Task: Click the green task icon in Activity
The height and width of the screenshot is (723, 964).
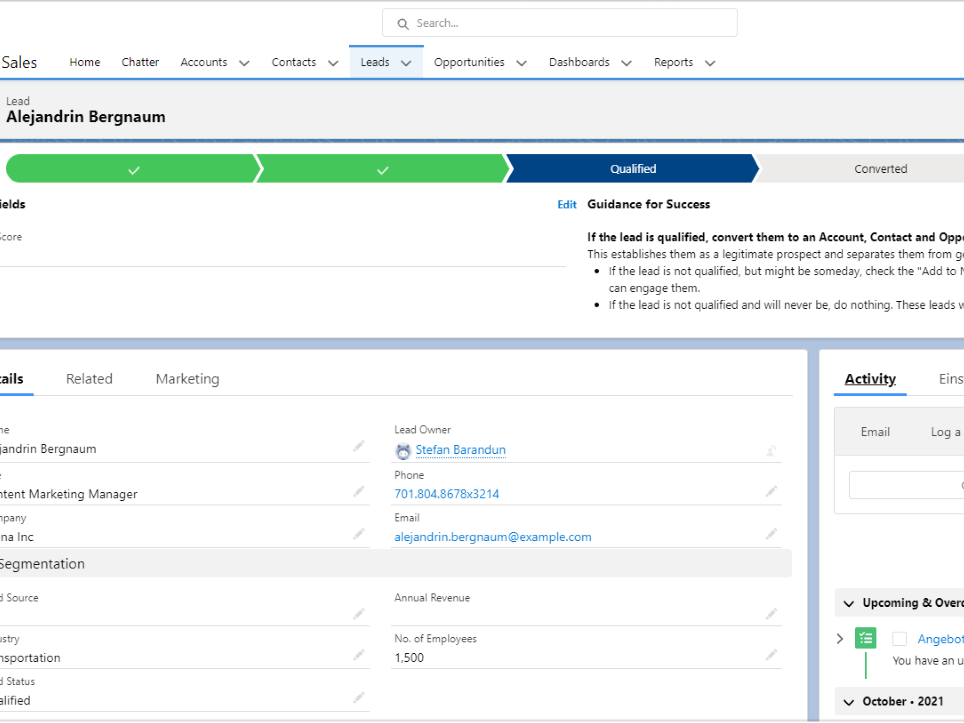Action: (865, 638)
